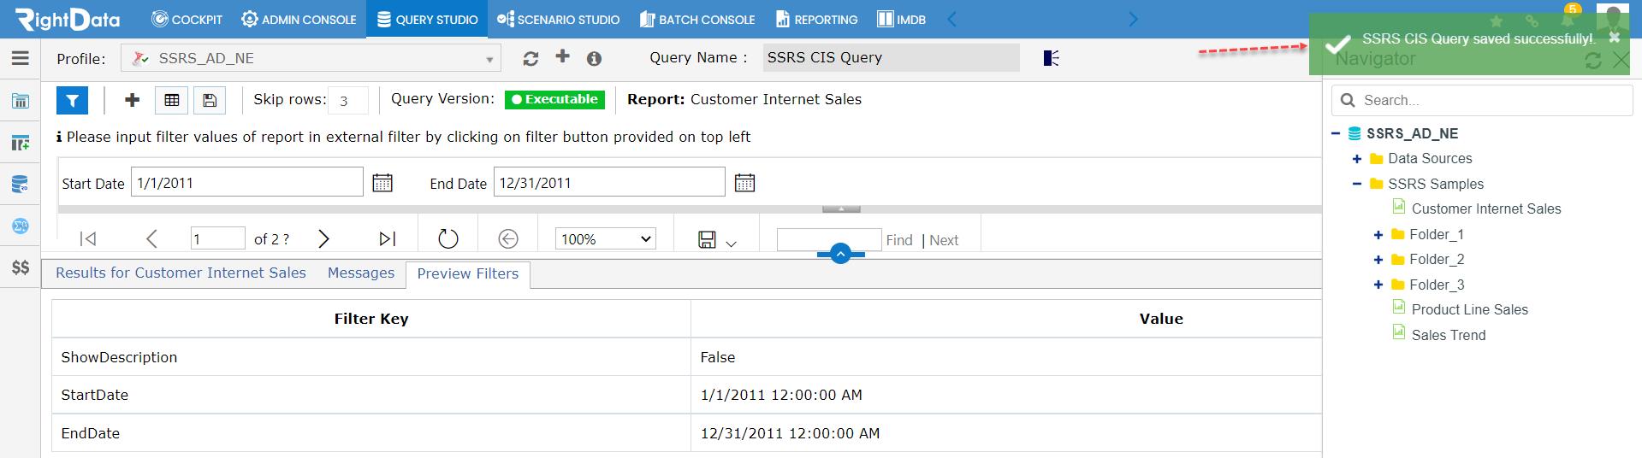Click the magnifier icon in Navigator search
This screenshot has height=458, width=1642.
point(1348,100)
